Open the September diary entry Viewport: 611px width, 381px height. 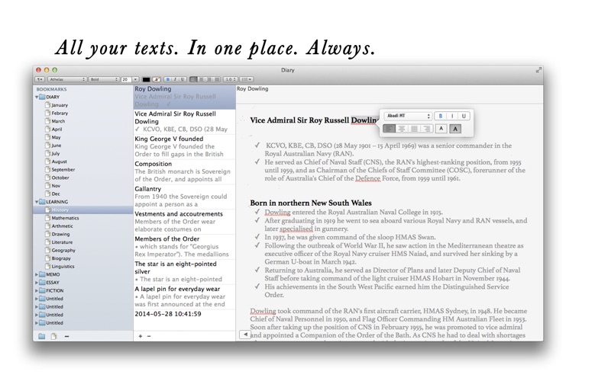[x=63, y=169]
